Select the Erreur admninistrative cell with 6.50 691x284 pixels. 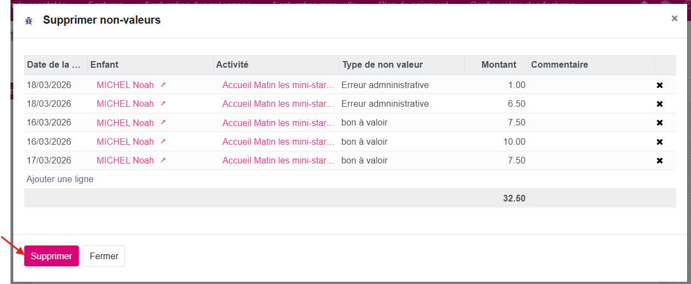tap(402, 103)
